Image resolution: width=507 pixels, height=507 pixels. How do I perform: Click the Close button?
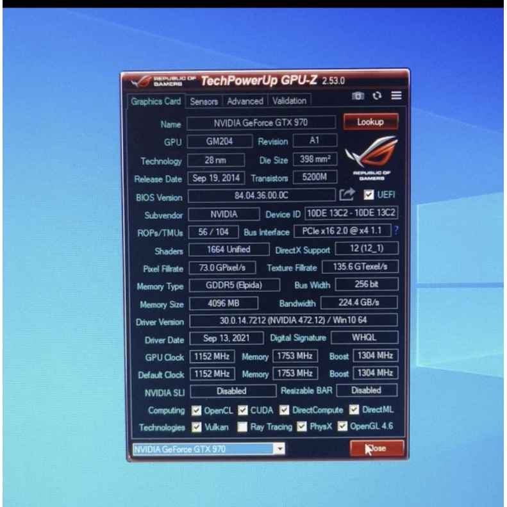(x=377, y=448)
